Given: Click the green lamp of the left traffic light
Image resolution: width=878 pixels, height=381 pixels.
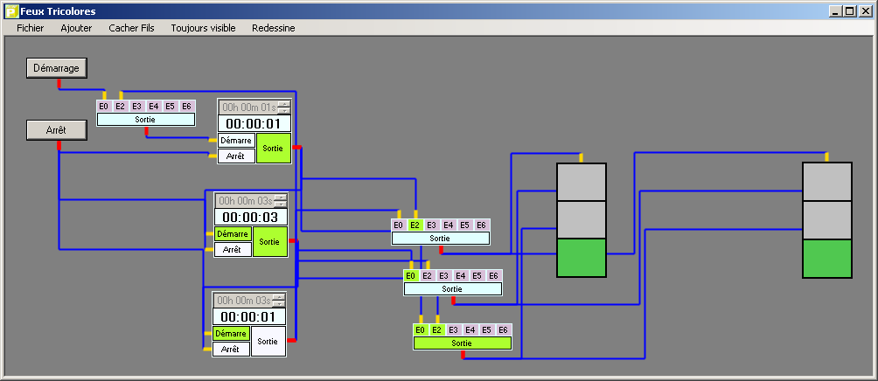Looking at the screenshot, I should click(582, 258).
